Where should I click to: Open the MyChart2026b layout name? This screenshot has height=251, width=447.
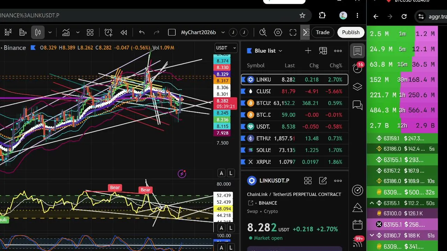[198, 32]
